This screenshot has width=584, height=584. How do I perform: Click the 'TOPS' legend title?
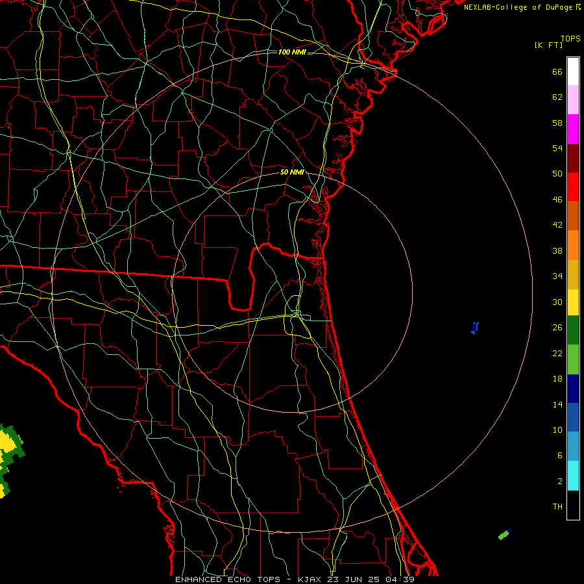(x=570, y=39)
